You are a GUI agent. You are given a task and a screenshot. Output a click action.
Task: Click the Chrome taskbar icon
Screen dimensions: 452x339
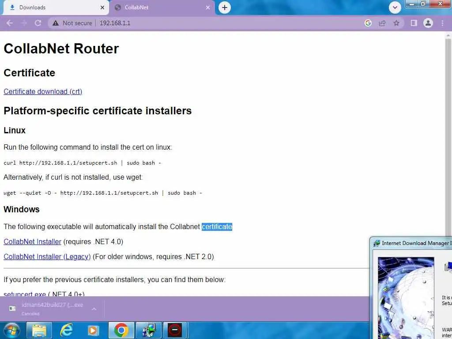[121, 330]
